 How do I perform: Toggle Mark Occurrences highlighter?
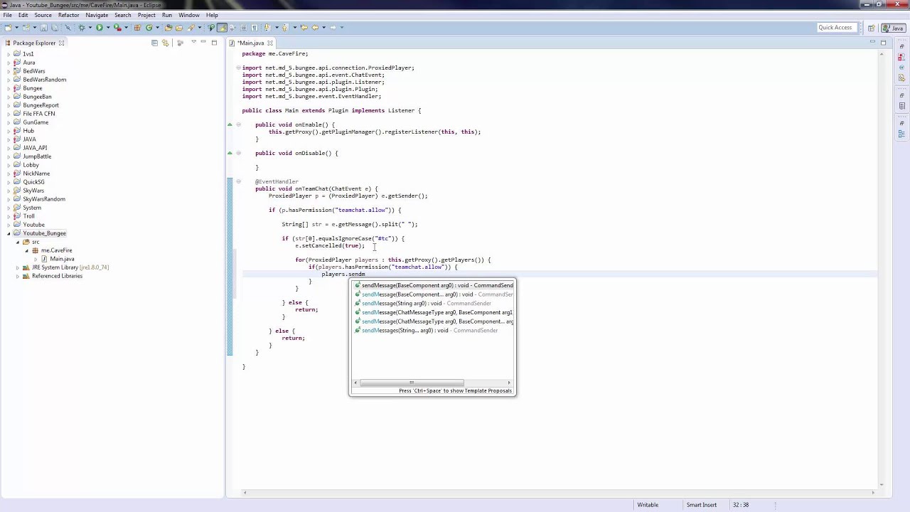coord(222,28)
